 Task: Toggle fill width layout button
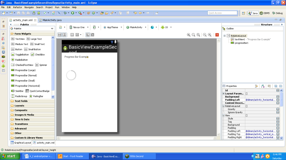60,35
